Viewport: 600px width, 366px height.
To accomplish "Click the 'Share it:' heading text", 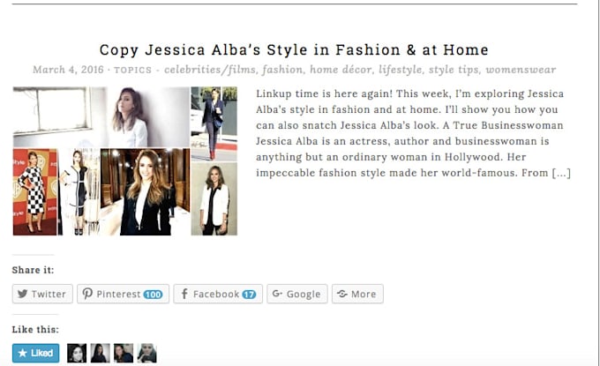I will point(33,270).
